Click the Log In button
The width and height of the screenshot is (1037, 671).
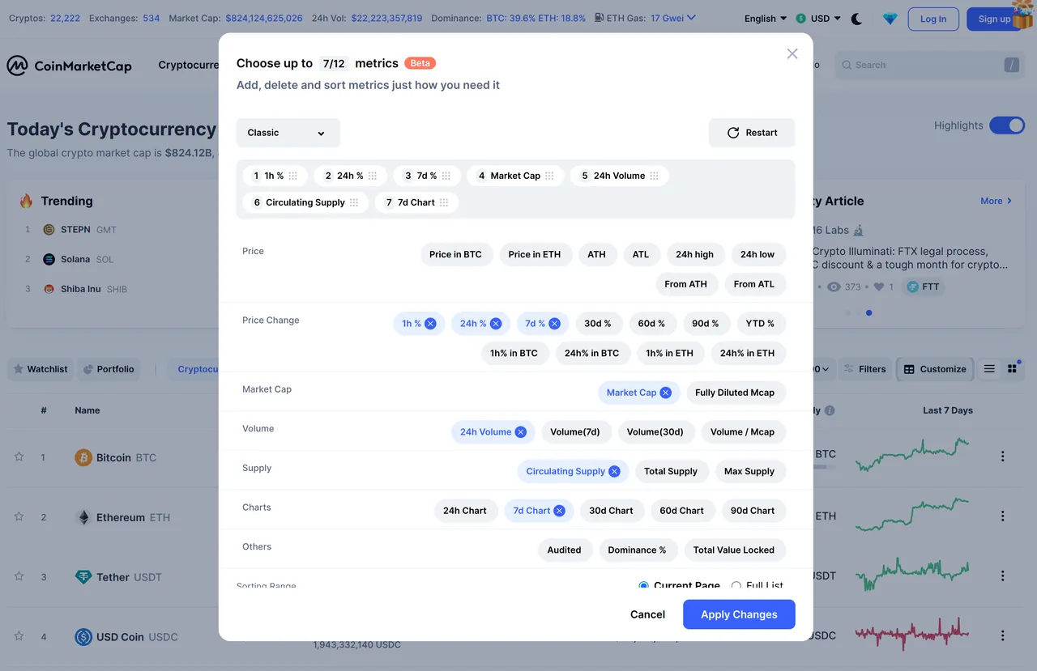point(933,19)
